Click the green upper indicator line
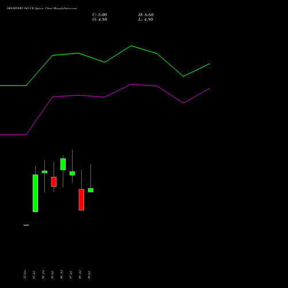This screenshot has height=288, width=288. tap(105, 62)
